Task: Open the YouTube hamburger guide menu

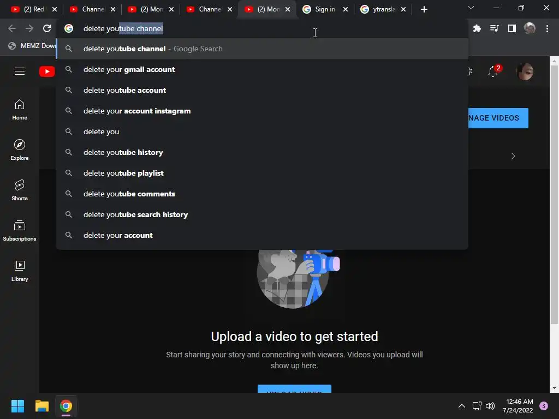Action: point(20,71)
